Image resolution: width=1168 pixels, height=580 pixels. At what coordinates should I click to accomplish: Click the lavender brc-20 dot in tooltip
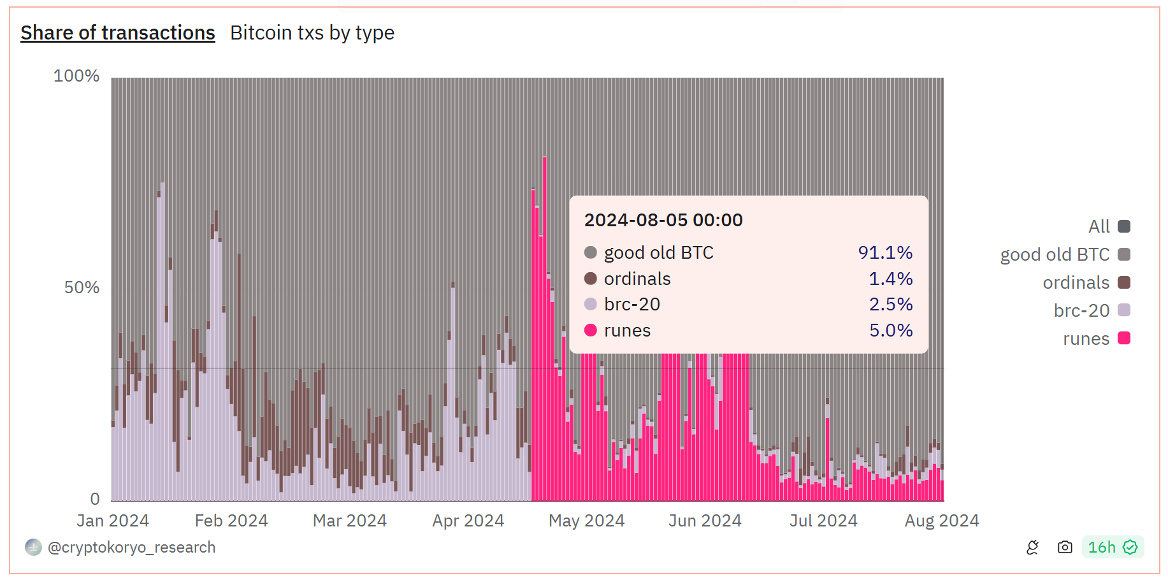tap(591, 304)
